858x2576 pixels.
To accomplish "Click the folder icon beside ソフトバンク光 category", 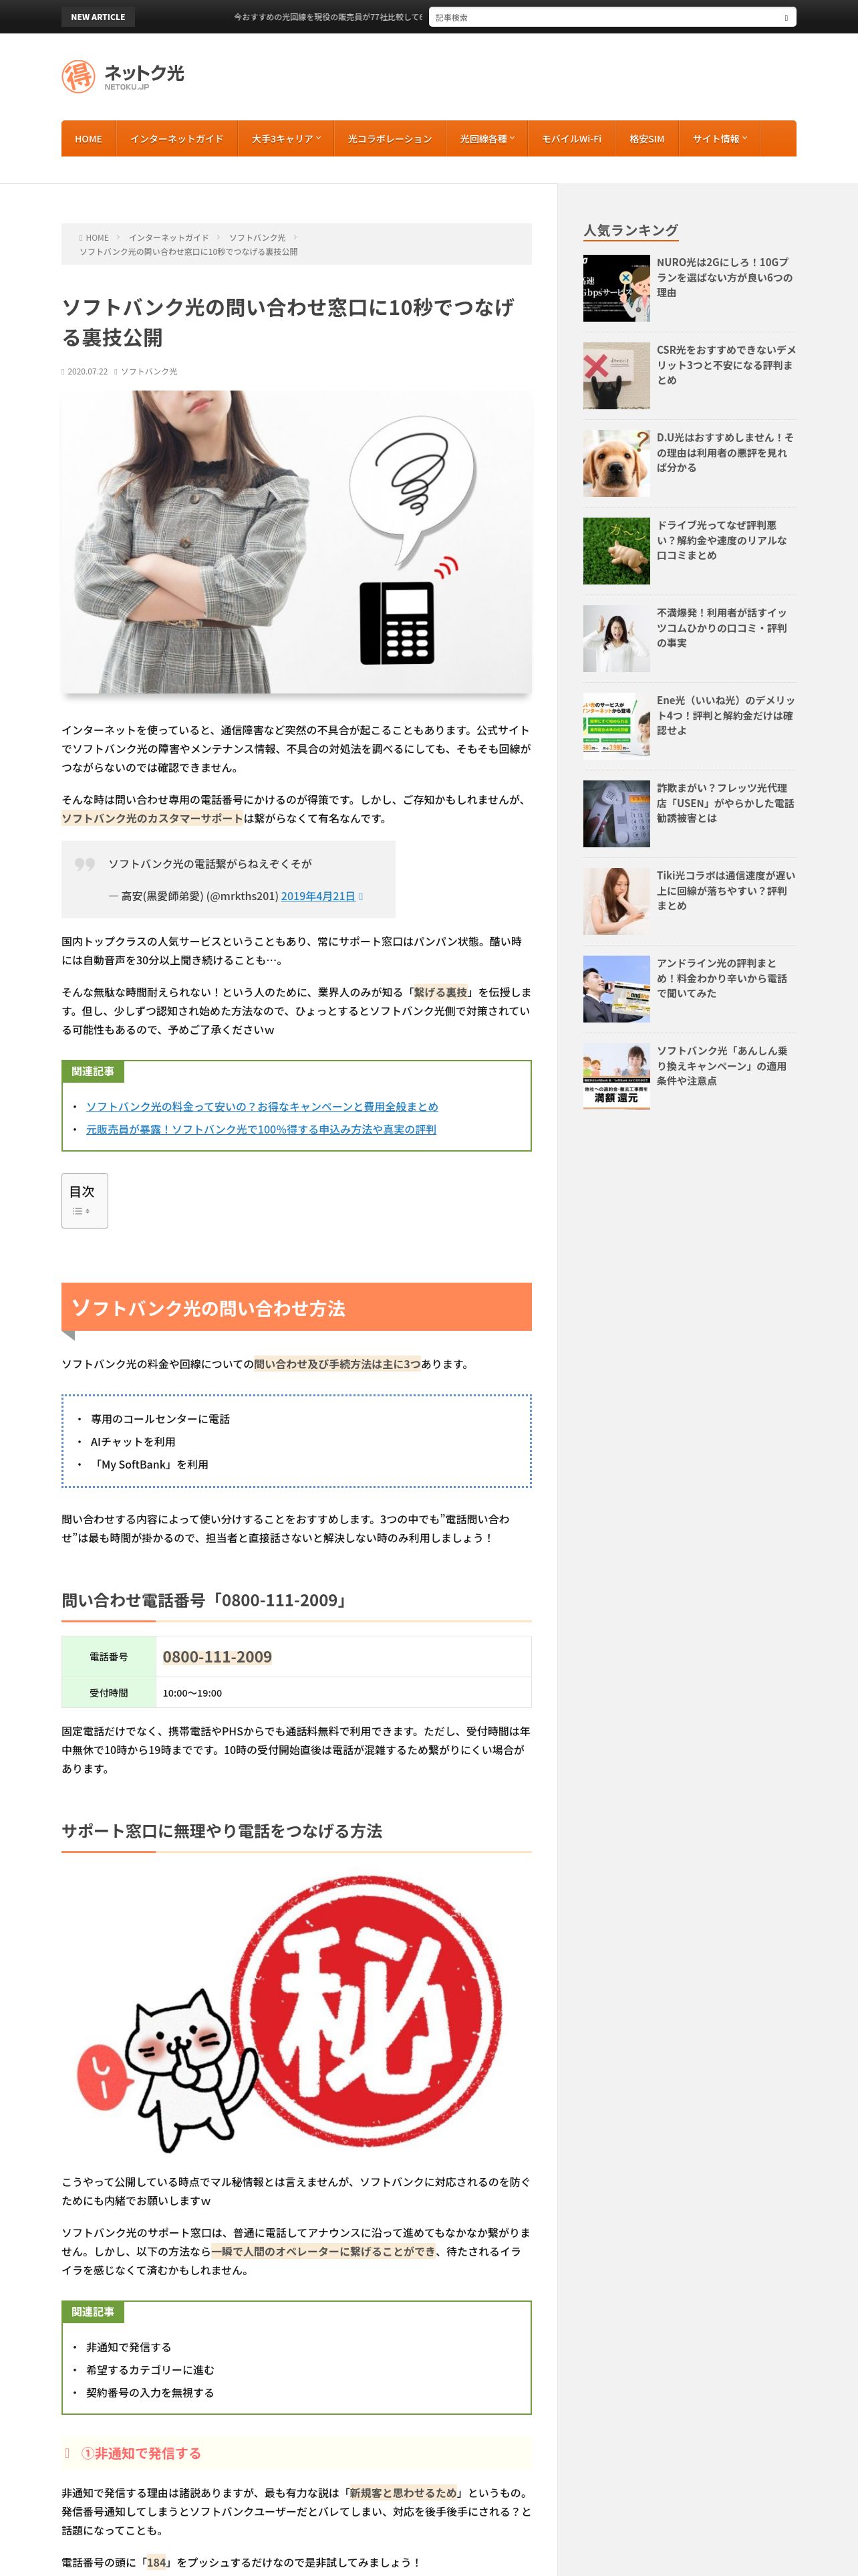I will pyautogui.click(x=116, y=372).
